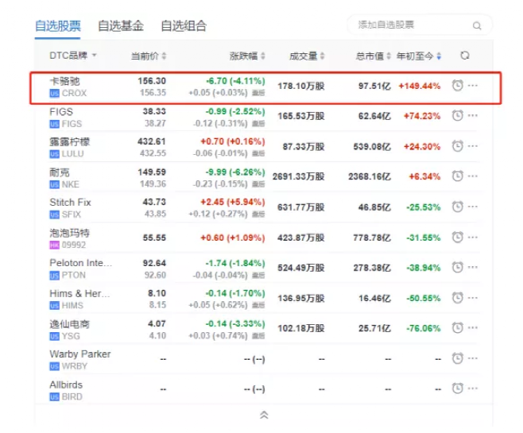
Task: Select the CROX ticker code
Action: coord(74,93)
